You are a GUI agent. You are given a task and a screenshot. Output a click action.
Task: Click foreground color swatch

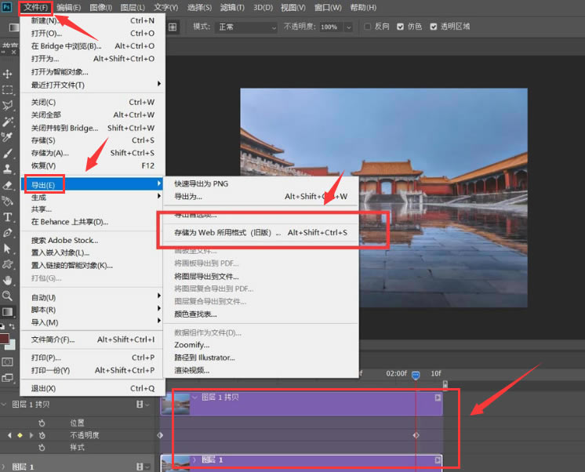5,339
